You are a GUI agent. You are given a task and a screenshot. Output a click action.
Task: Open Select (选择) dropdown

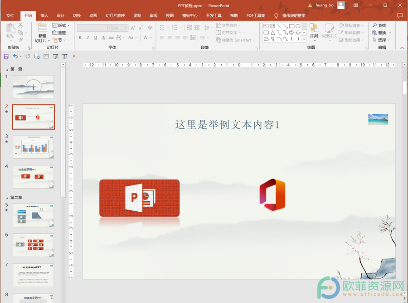(381, 40)
